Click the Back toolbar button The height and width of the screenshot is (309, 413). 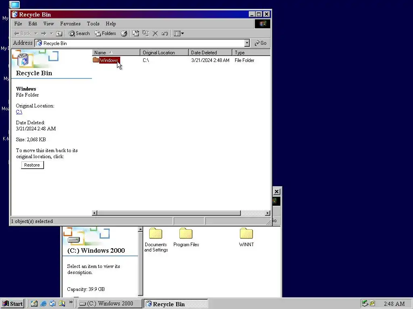pyautogui.click(x=23, y=33)
